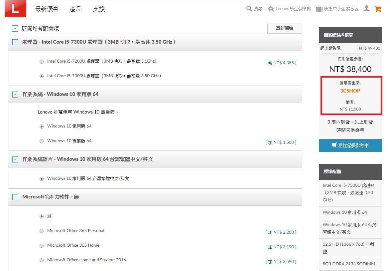Click the student club graduation cap icon
The image size is (391, 271).
(x=271, y=9)
